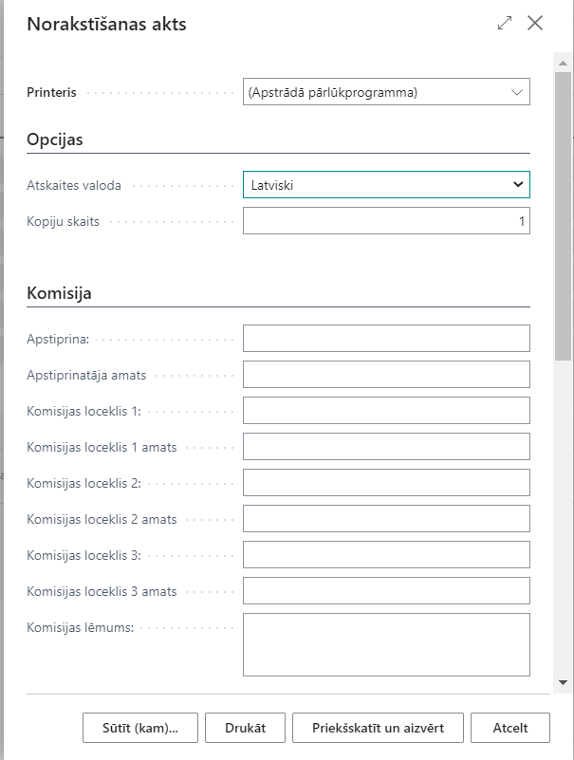Focus the Komisijas loceklis 2 field
This screenshot has height=760, width=574.
coord(386,483)
